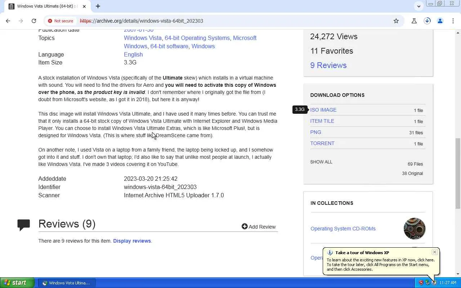Image resolution: width=461 pixels, height=288 pixels.
Task: Close the Windows Vista Ultimate browser tab
Action: (84, 6)
